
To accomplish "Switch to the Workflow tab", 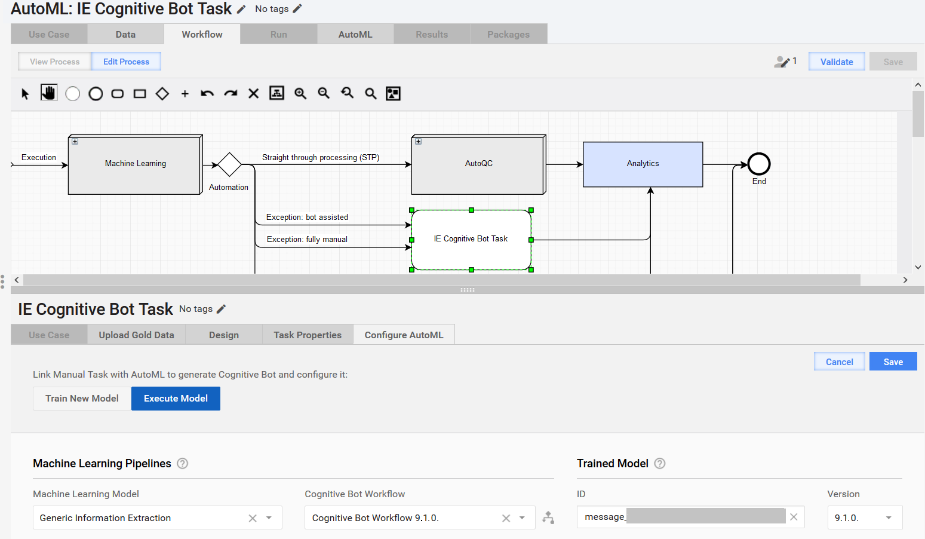I will pos(202,34).
